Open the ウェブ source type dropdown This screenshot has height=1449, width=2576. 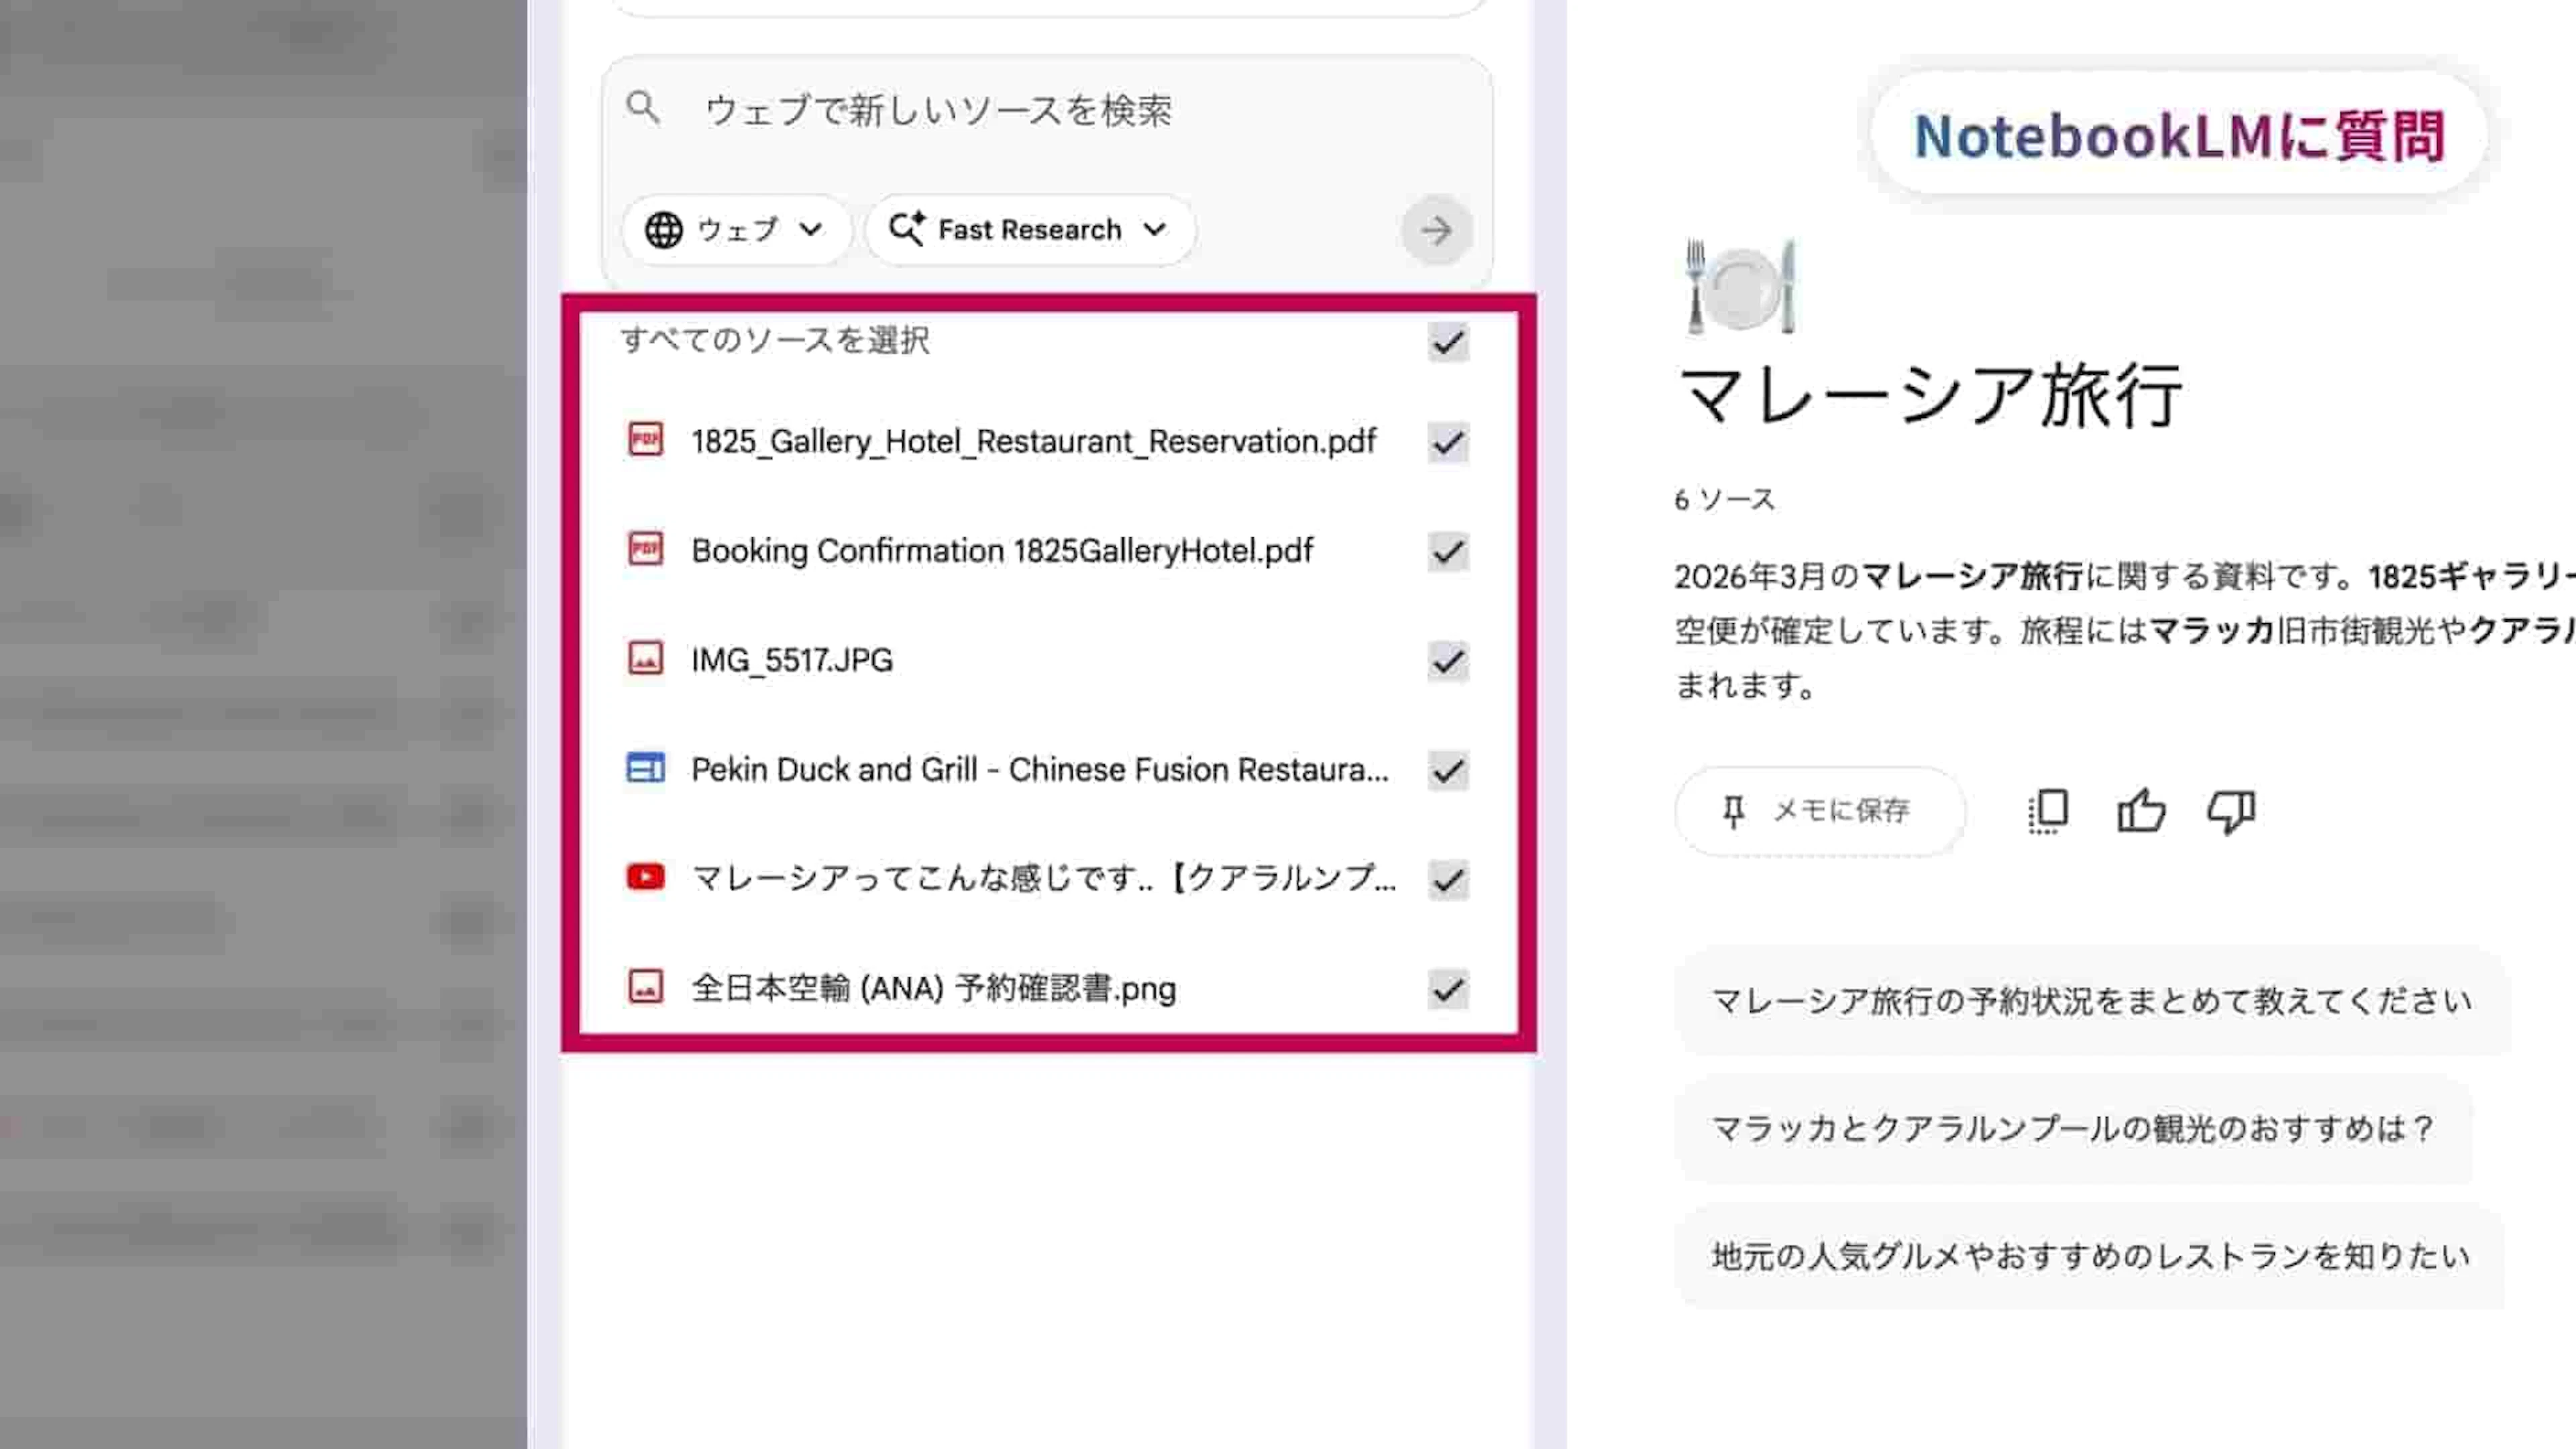click(735, 230)
